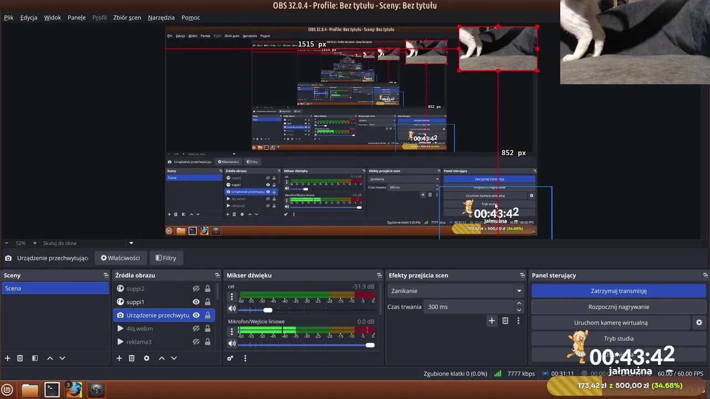Open Mikrofon channel three-dot menu

(232, 331)
